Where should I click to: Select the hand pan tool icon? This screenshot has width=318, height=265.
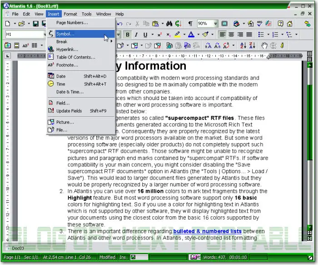pyautogui.click(x=264, y=45)
